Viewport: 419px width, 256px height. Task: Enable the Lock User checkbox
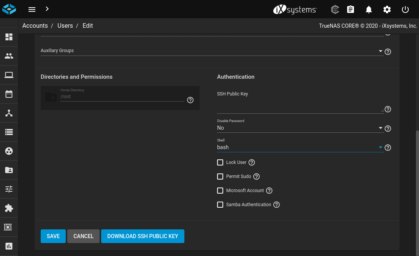(220, 162)
